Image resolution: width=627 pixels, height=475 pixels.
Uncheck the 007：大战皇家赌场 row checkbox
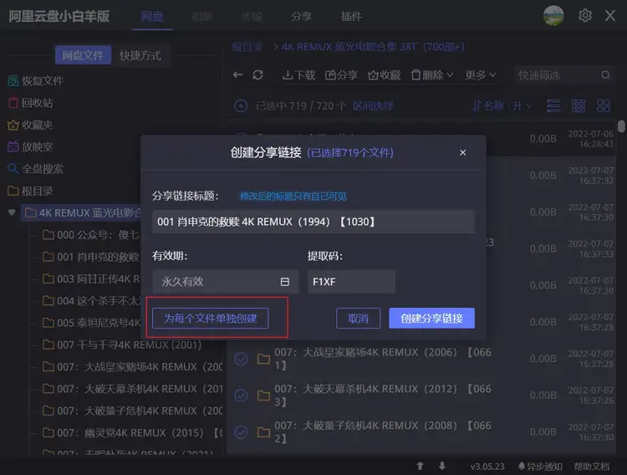click(x=241, y=359)
